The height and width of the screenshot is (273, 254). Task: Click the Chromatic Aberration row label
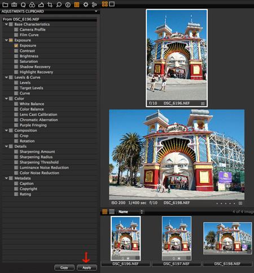(x=39, y=120)
